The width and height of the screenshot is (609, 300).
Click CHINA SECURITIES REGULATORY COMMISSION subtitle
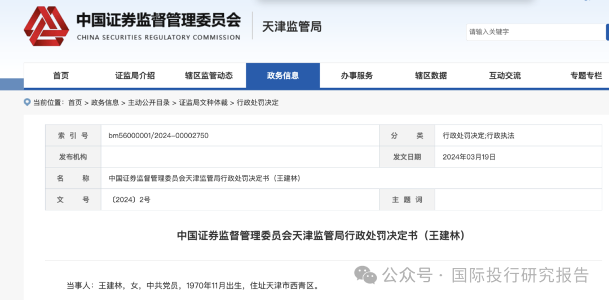click(x=158, y=38)
